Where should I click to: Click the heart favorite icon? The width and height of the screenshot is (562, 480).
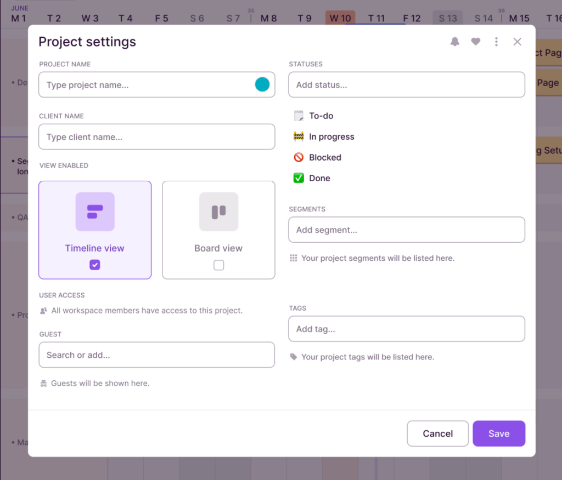(475, 41)
